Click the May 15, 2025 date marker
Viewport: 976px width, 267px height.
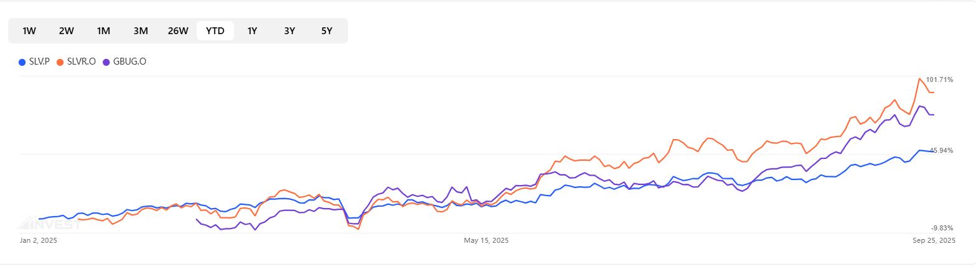point(486,240)
